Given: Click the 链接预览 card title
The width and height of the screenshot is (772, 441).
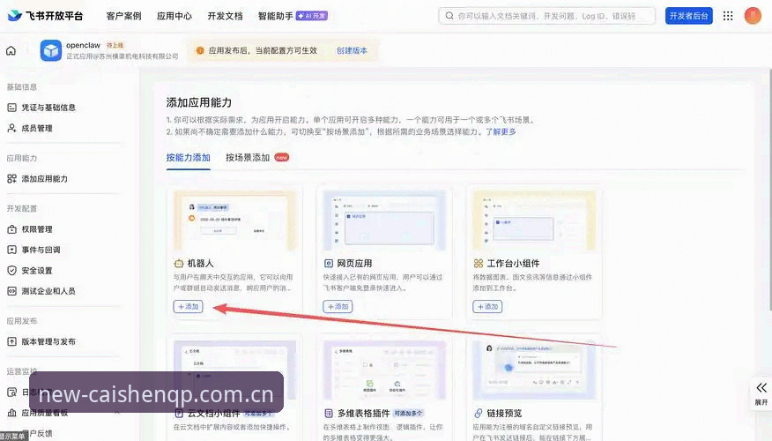Looking at the screenshot, I should (x=505, y=414).
